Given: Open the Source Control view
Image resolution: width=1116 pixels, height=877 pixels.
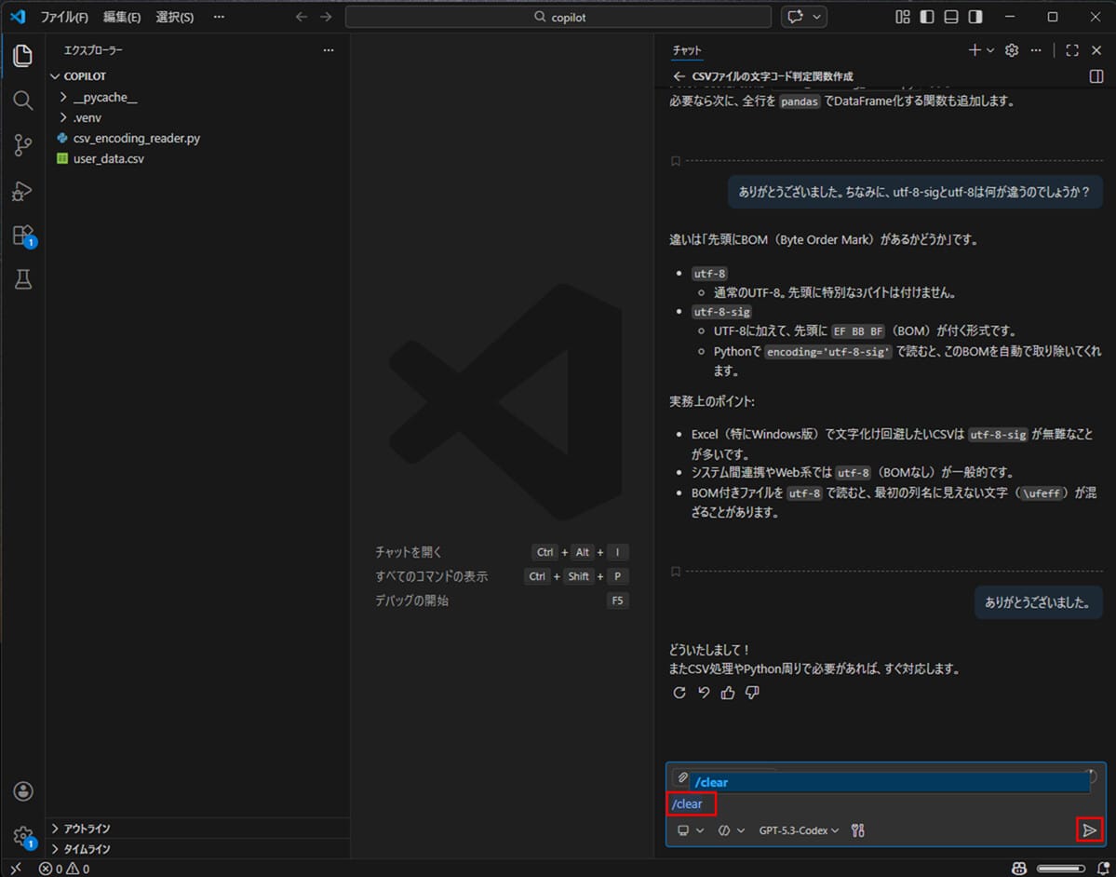Looking at the screenshot, I should click(22, 145).
